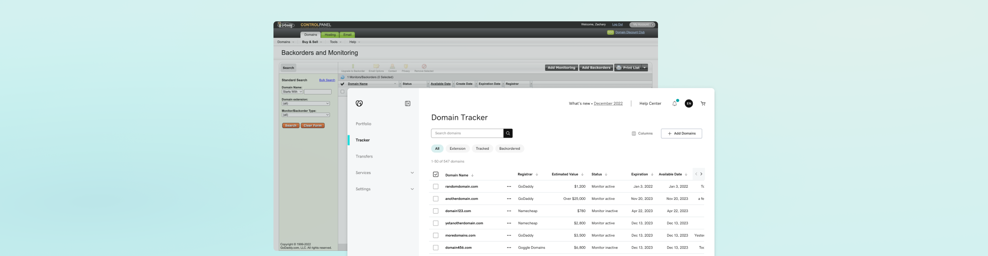Open Print List dropdown arrow
Image resolution: width=988 pixels, height=256 pixels.
coord(645,68)
